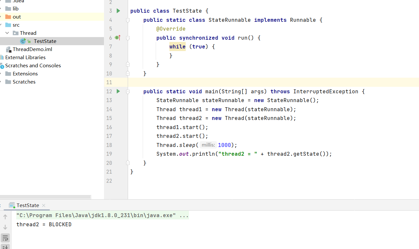Close the TestState run tab
This screenshot has height=249, width=419.
pos(44,205)
